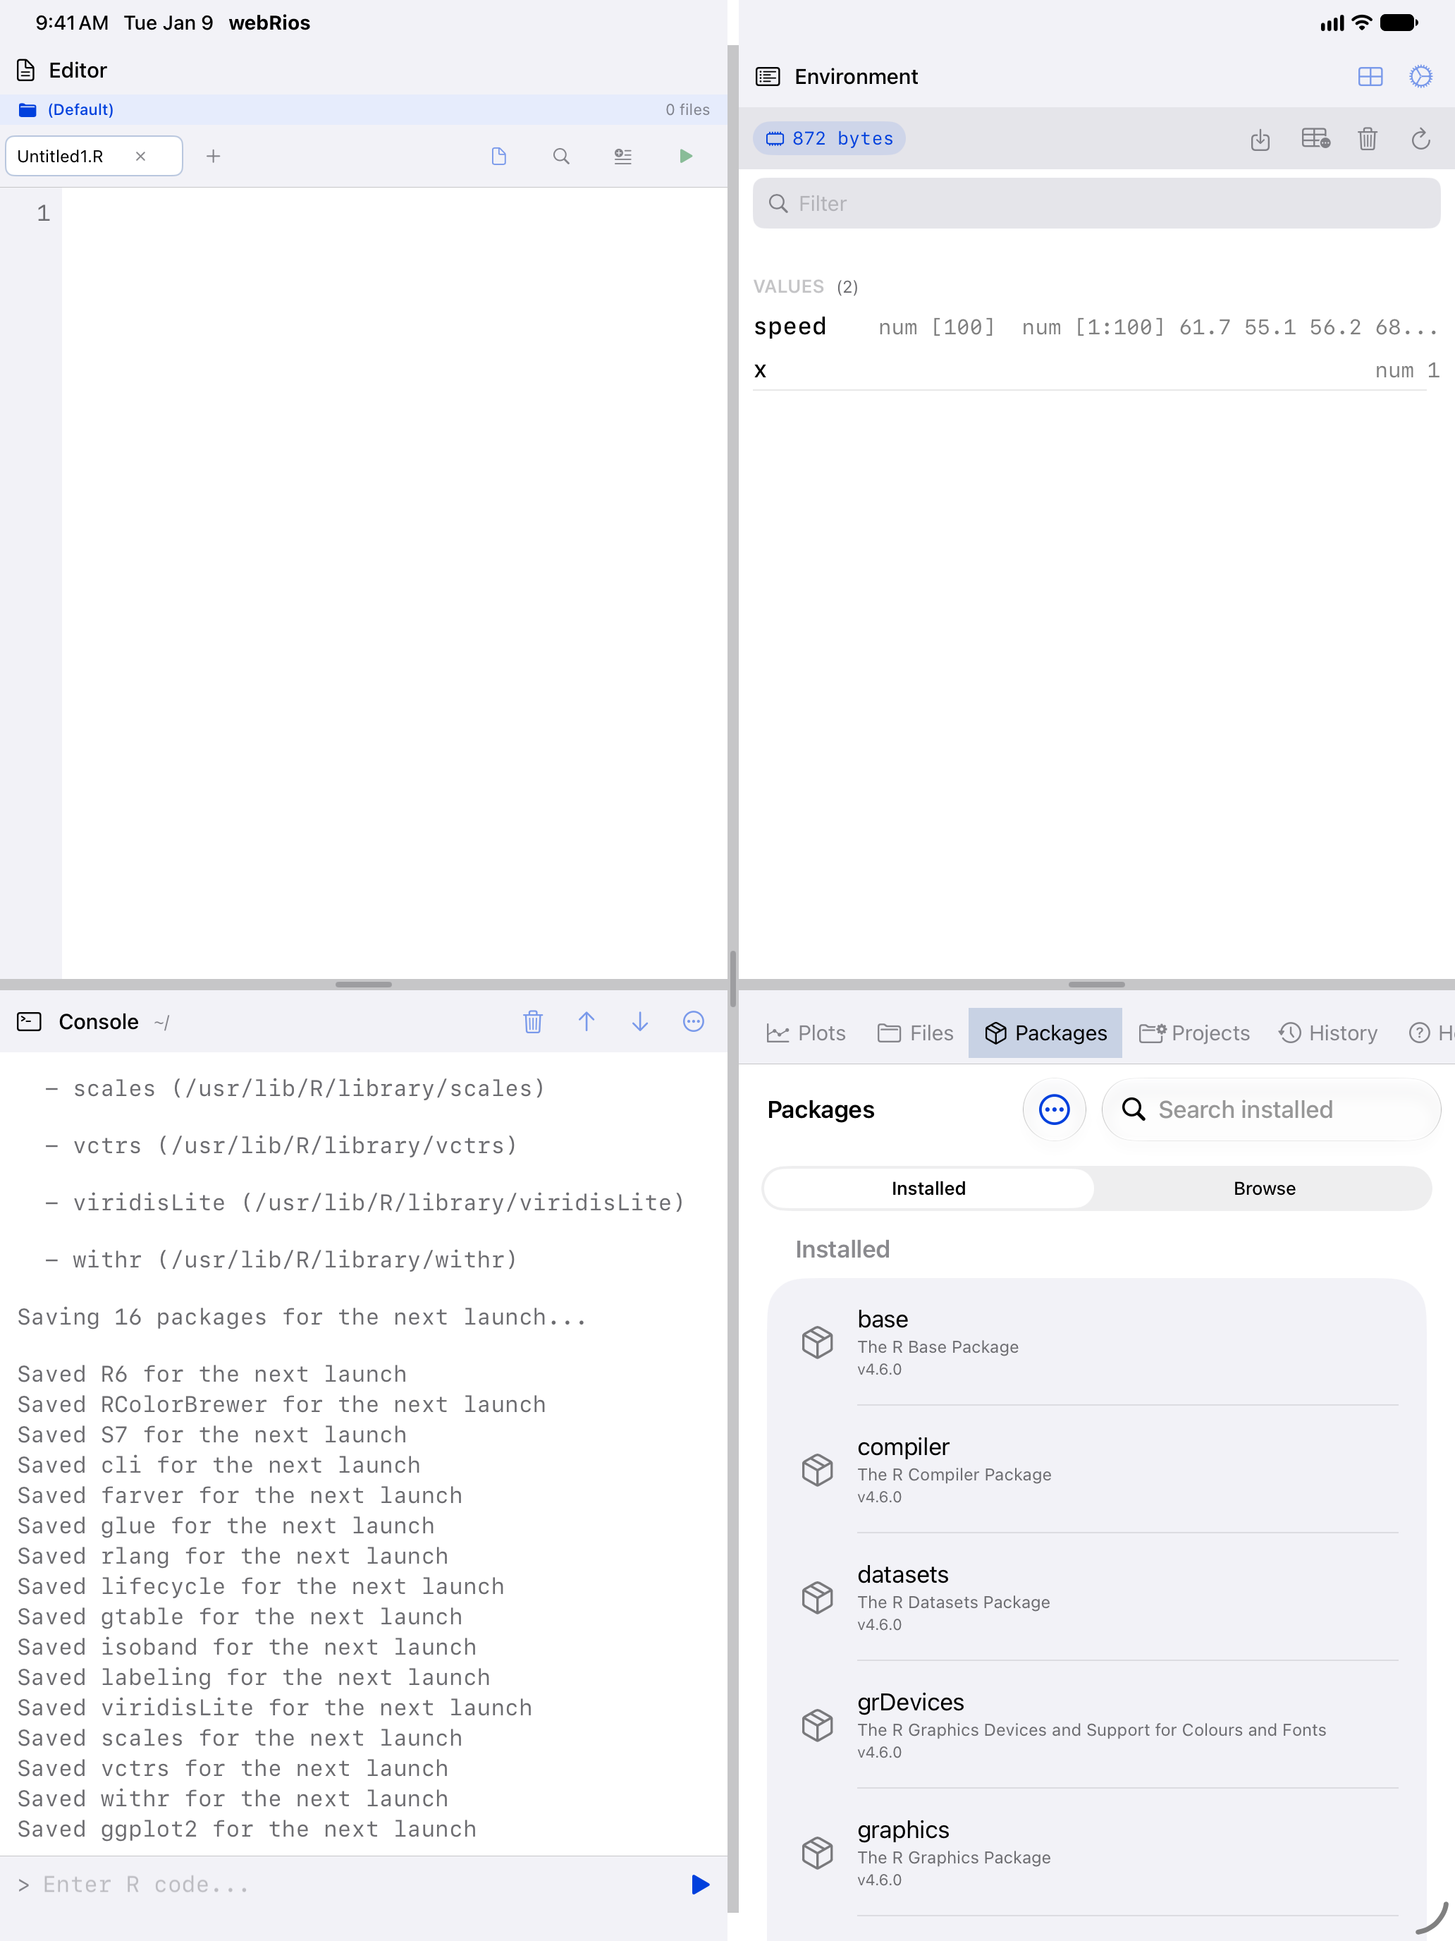Click the 872 bytes memory badge
The width and height of the screenshot is (1455, 1941).
coord(829,139)
